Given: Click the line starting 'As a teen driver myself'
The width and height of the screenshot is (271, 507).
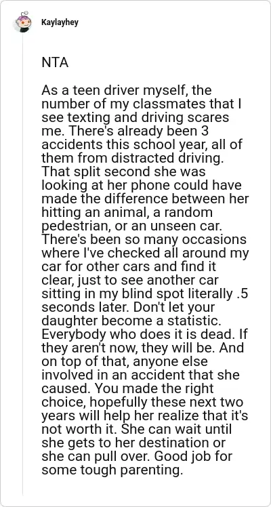Looking at the screenshot, I should tap(126, 92).
